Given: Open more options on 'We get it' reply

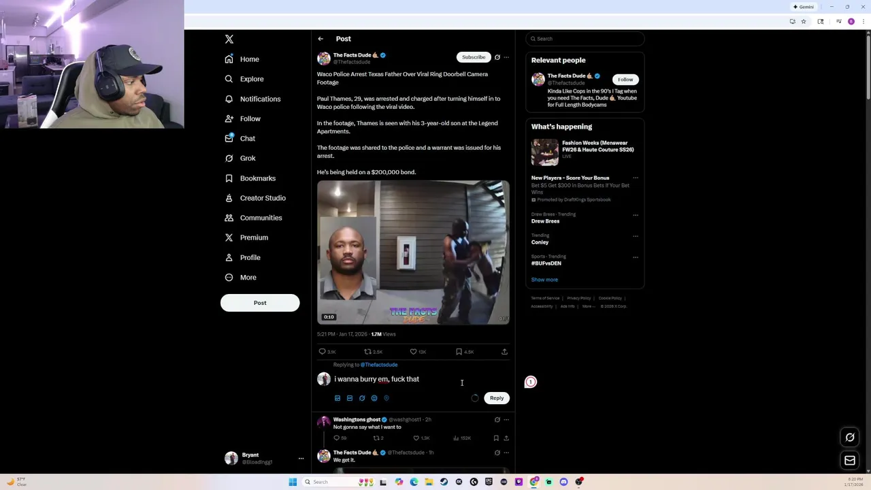Looking at the screenshot, I should click(x=506, y=453).
